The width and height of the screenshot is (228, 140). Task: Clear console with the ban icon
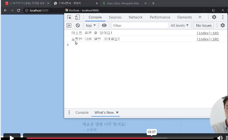click(x=78, y=25)
